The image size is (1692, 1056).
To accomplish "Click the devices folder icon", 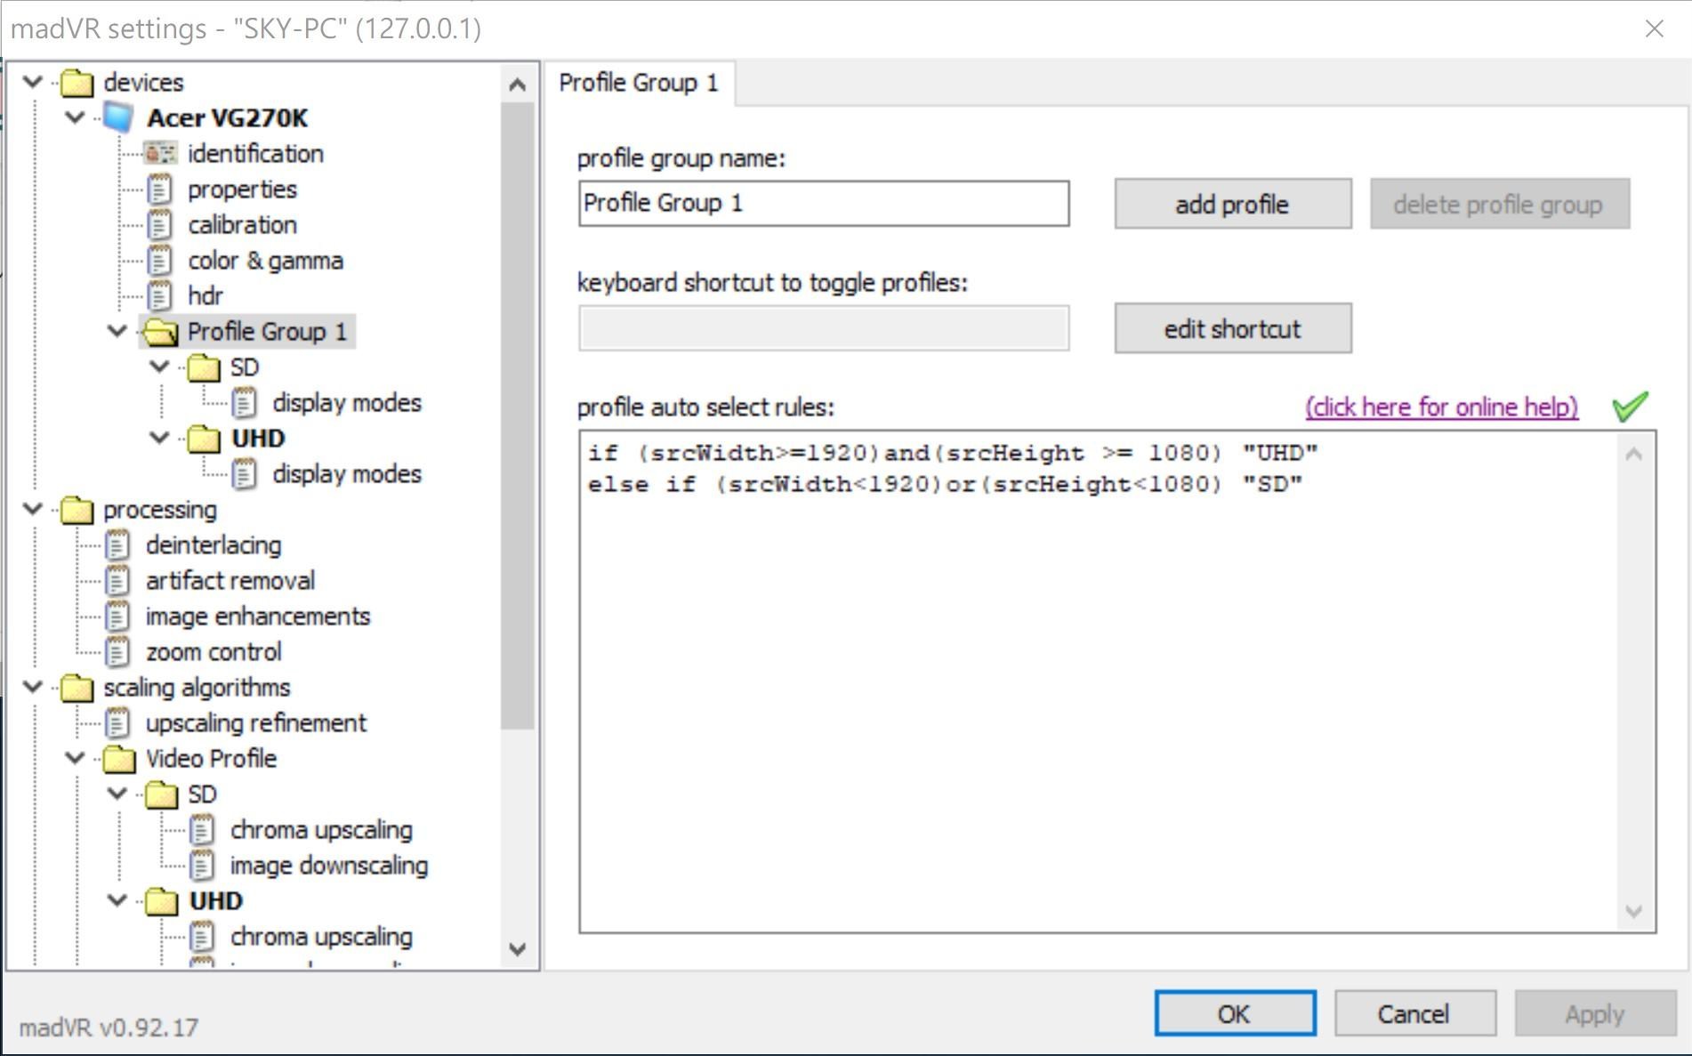I will [77, 83].
